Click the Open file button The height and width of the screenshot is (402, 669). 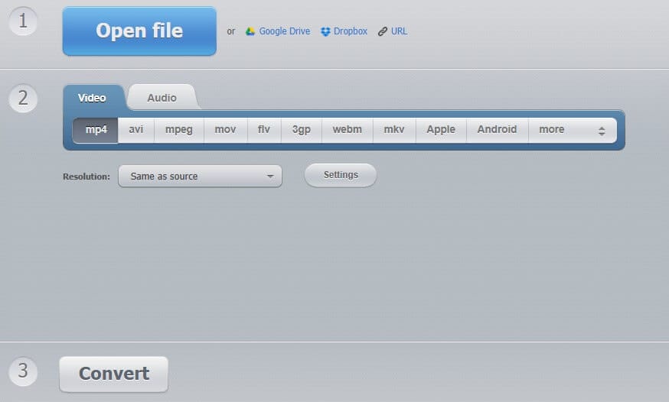(139, 31)
